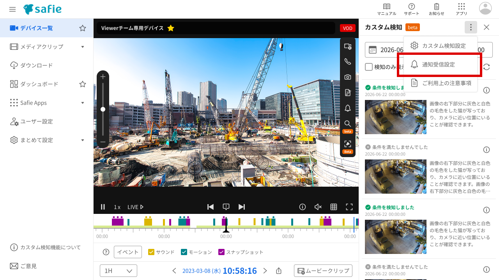Viewport: 499px width, 280px height.
Task: Skip to the next event
Action: point(242,207)
